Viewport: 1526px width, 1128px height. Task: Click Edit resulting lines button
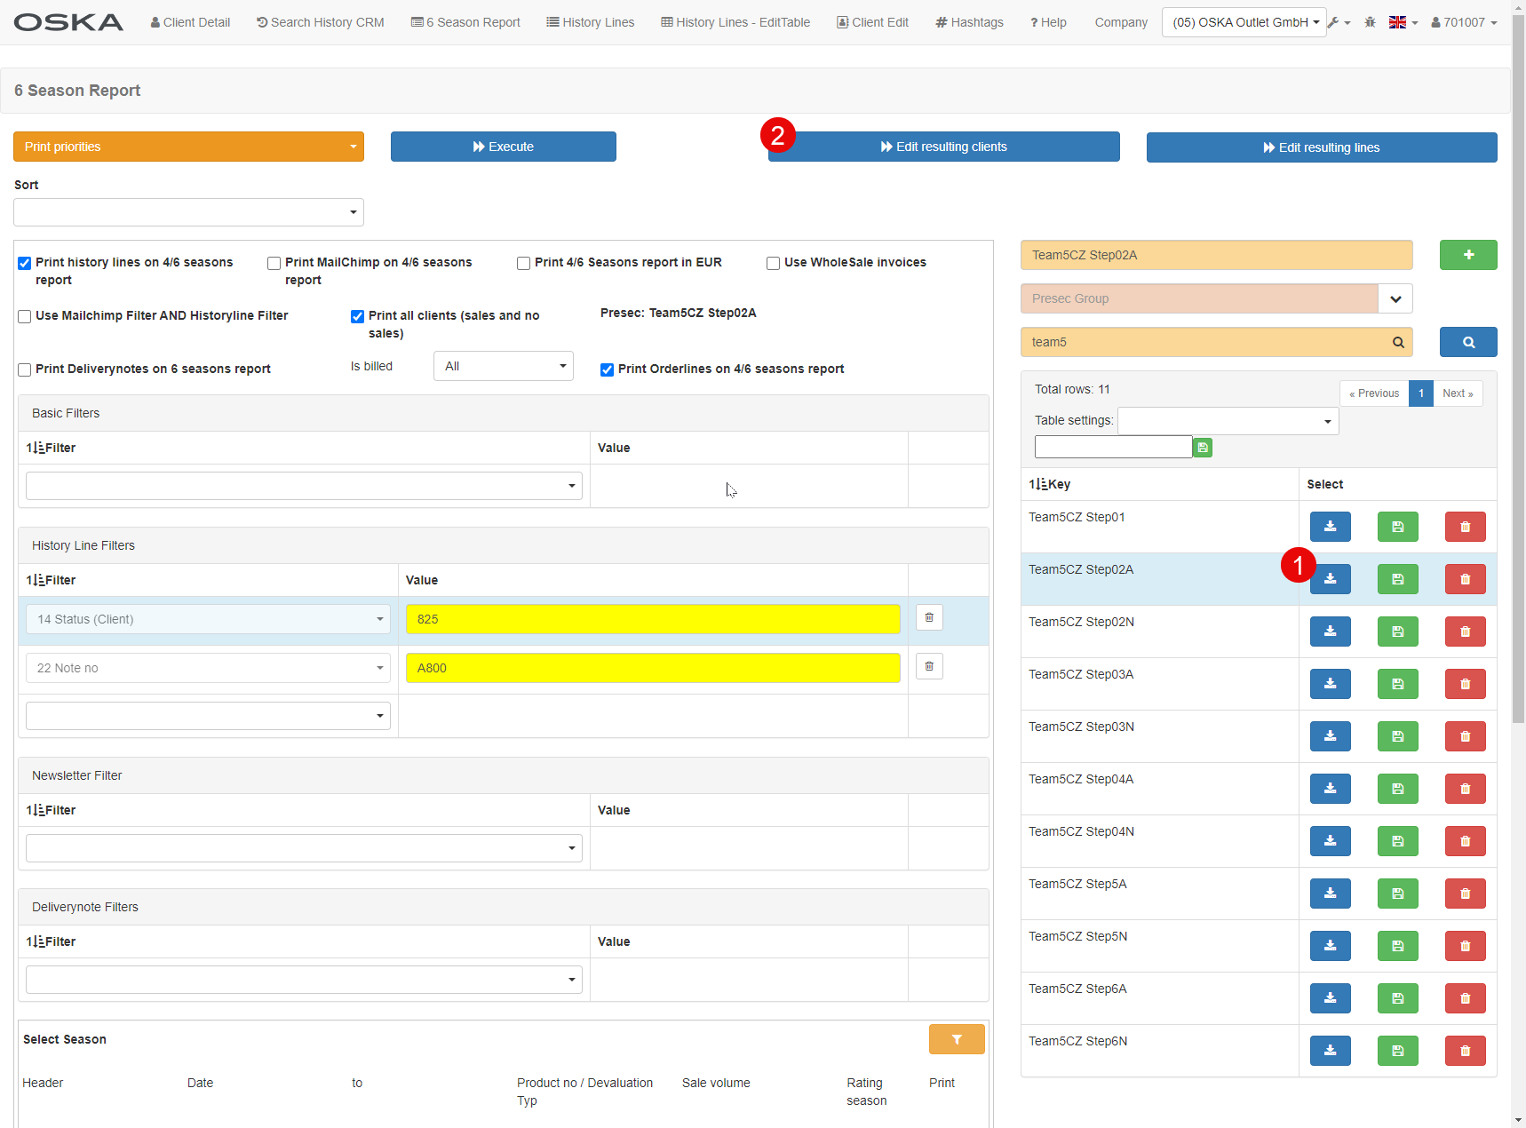coord(1321,147)
